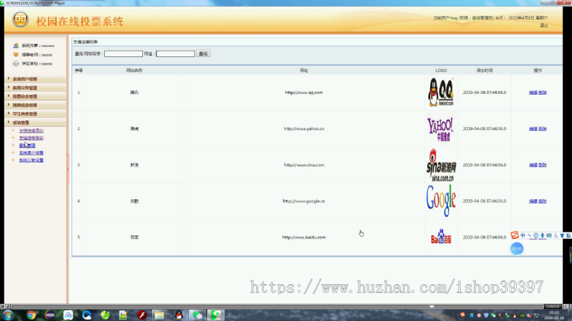Open the Baidu logo thumbnail

pyautogui.click(x=441, y=237)
